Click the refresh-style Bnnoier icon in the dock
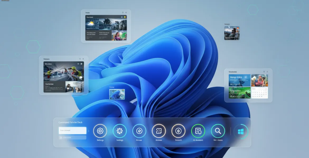 (x=158, y=130)
